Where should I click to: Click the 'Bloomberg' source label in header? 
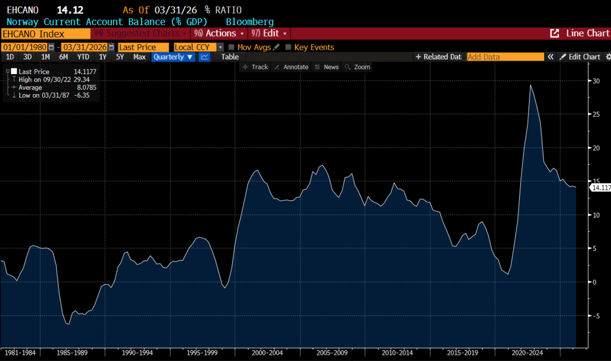click(249, 22)
